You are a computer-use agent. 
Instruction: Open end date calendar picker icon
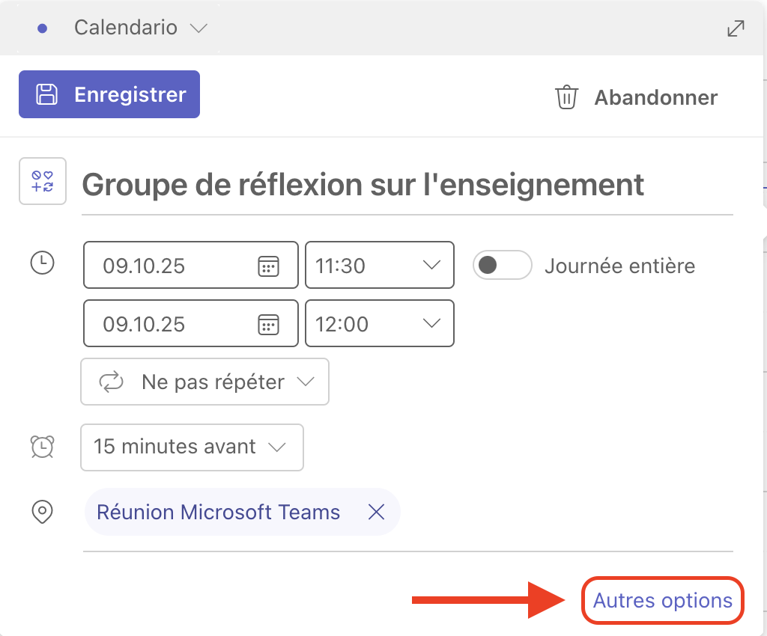click(268, 324)
